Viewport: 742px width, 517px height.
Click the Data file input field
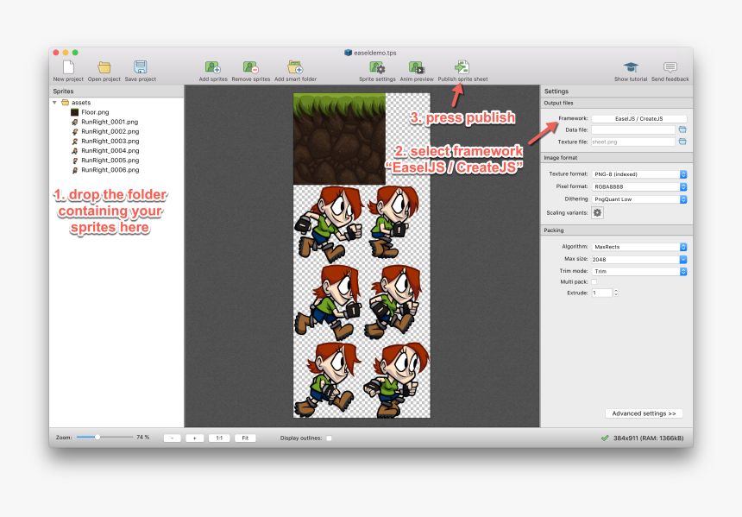coord(633,129)
